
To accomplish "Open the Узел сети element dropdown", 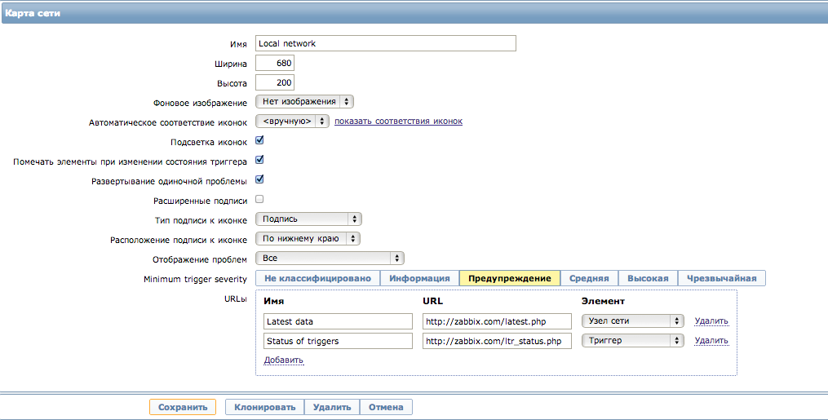I will pos(632,321).
